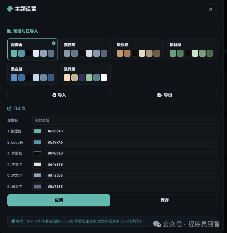Screen dimensions: 227x233
Task: Open the 按钮色 color picker swatch
Action: (37, 131)
